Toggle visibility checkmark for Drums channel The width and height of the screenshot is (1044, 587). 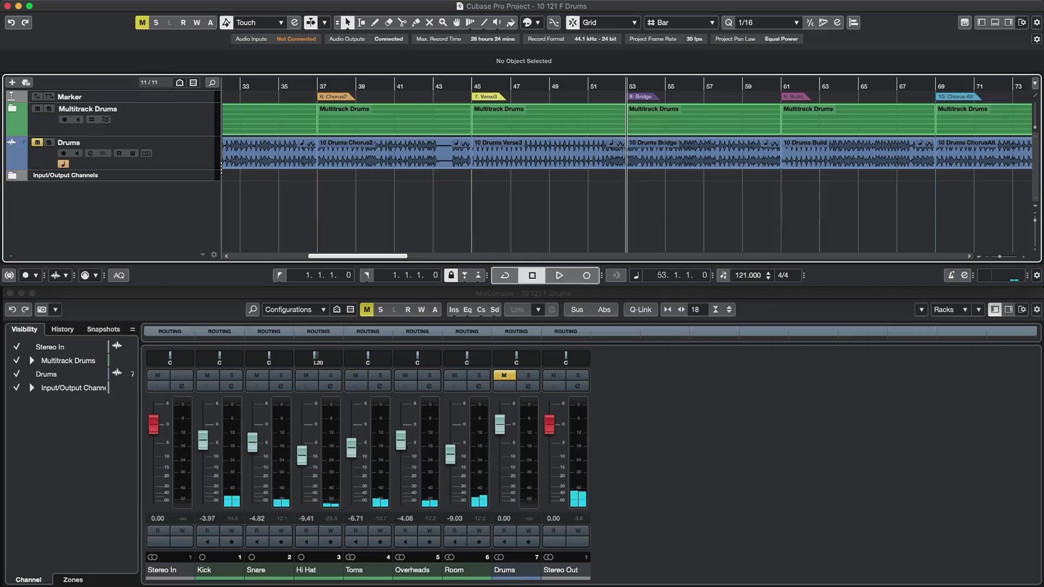point(16,374)
